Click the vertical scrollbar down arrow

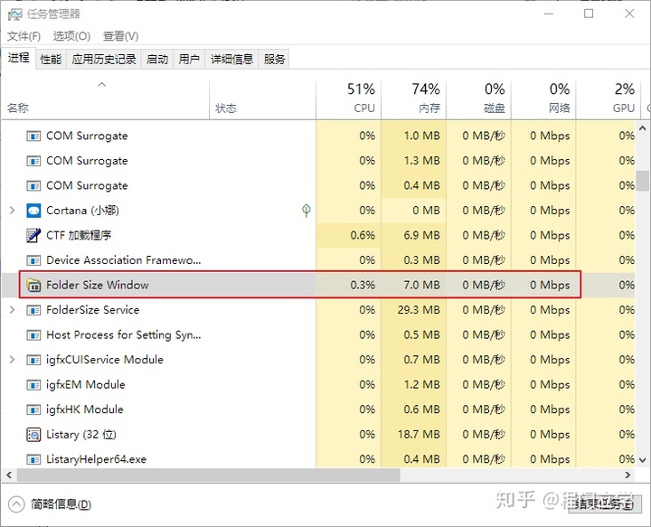click(643, 460)
